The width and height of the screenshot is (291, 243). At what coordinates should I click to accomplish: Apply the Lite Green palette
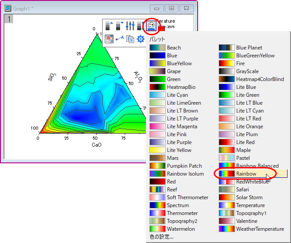(239, 95)
